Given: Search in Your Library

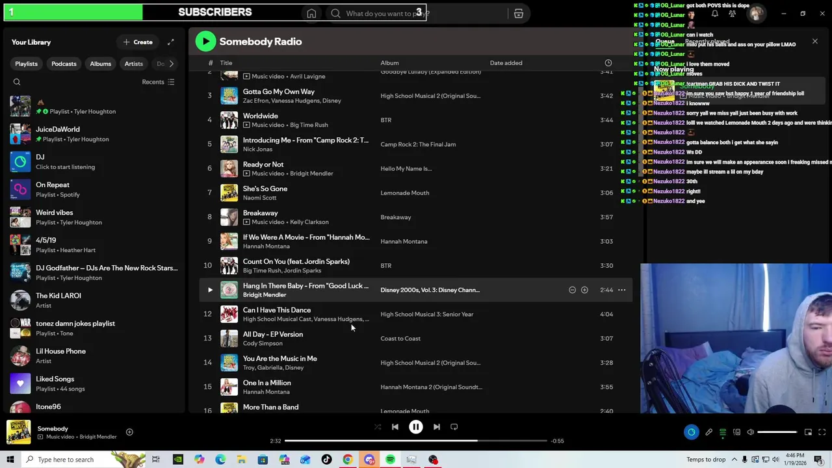Looking at the screenshot, I should 17,82.
